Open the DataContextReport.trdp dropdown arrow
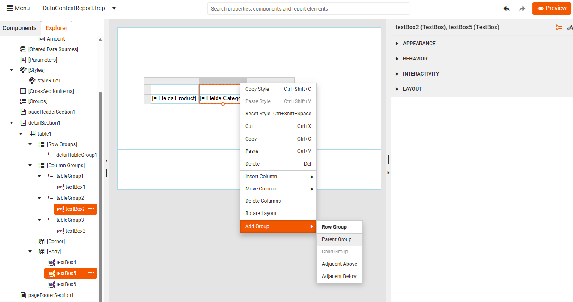Viewport: 573px width, 302px height. [113, 8]
